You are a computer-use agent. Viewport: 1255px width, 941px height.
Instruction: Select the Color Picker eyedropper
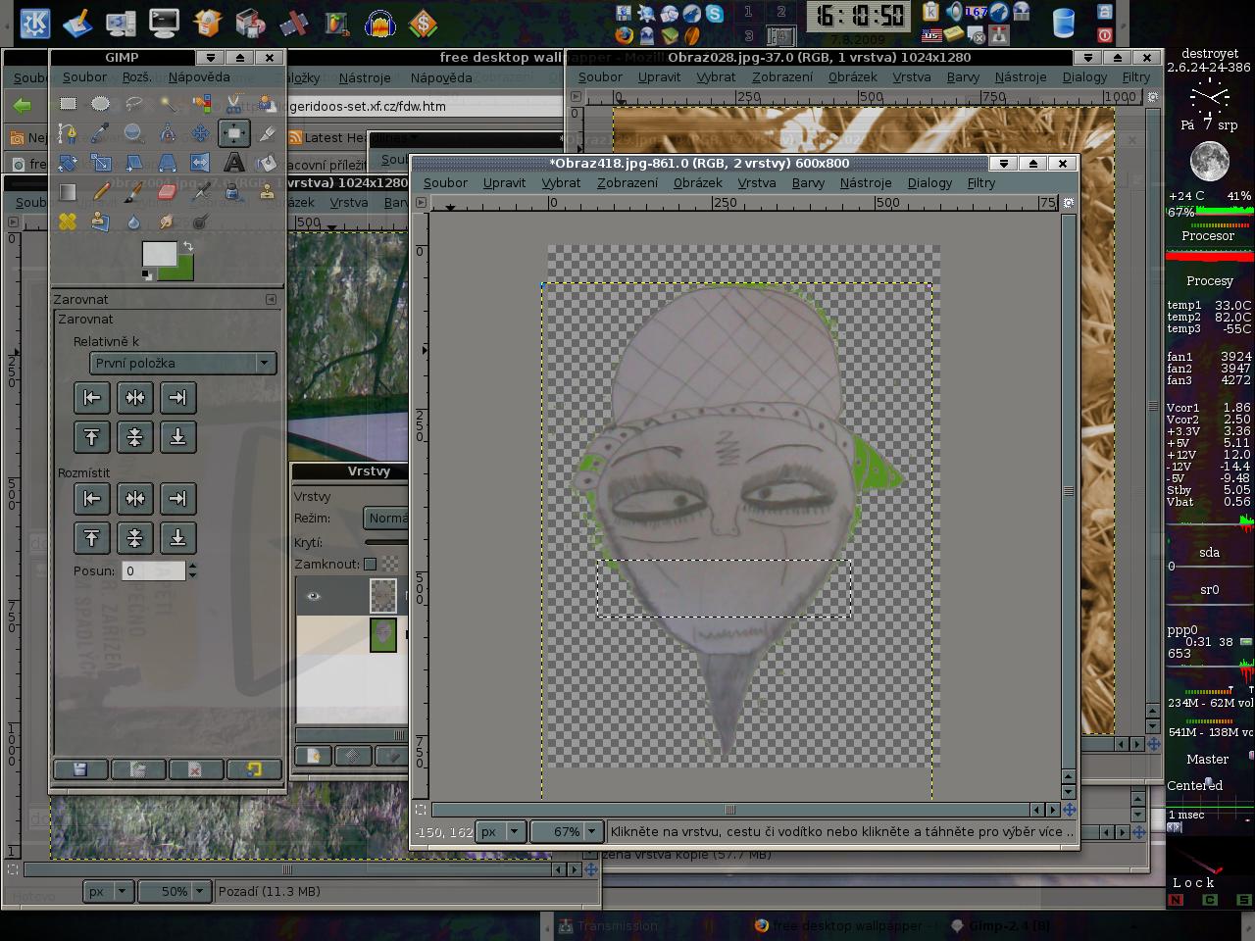click(101, 132)
